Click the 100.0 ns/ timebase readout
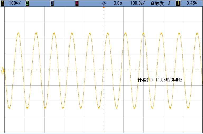 [x=137, y=3]
